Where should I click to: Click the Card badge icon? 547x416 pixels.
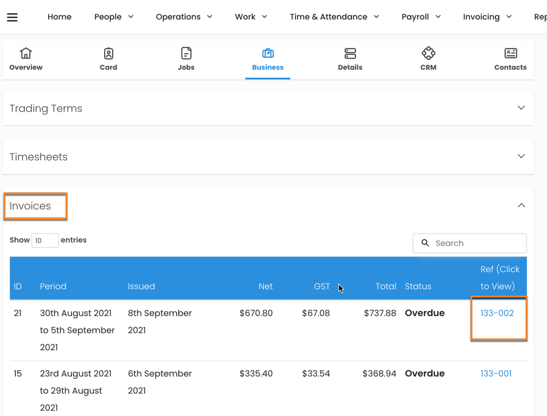pos(109,54)
